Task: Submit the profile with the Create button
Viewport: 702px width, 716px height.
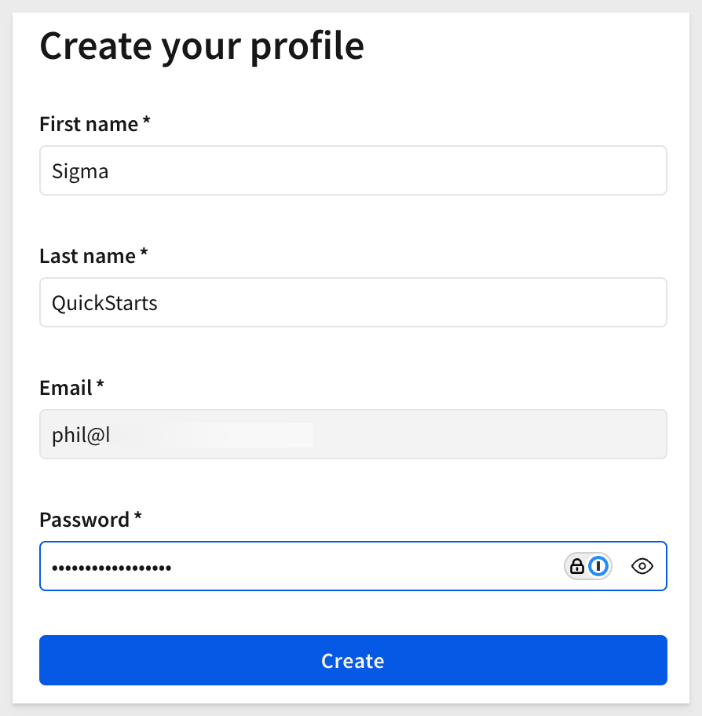Action: point(353,660)
